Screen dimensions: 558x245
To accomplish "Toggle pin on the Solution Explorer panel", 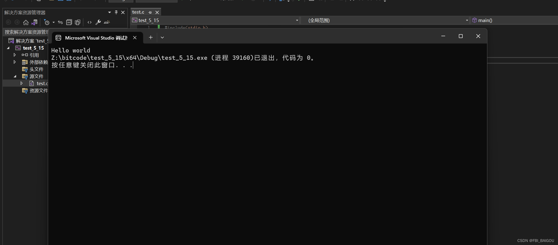I will coord(116,12).
